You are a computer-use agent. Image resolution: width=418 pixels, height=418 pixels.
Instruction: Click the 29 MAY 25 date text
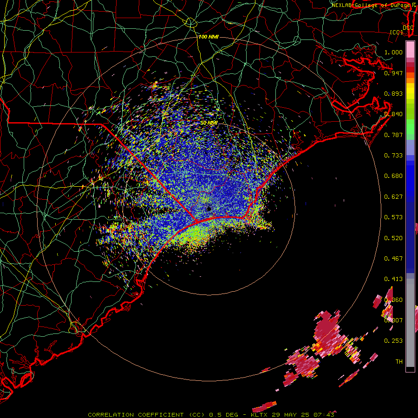pyautogui.click(x=291, y=415)
